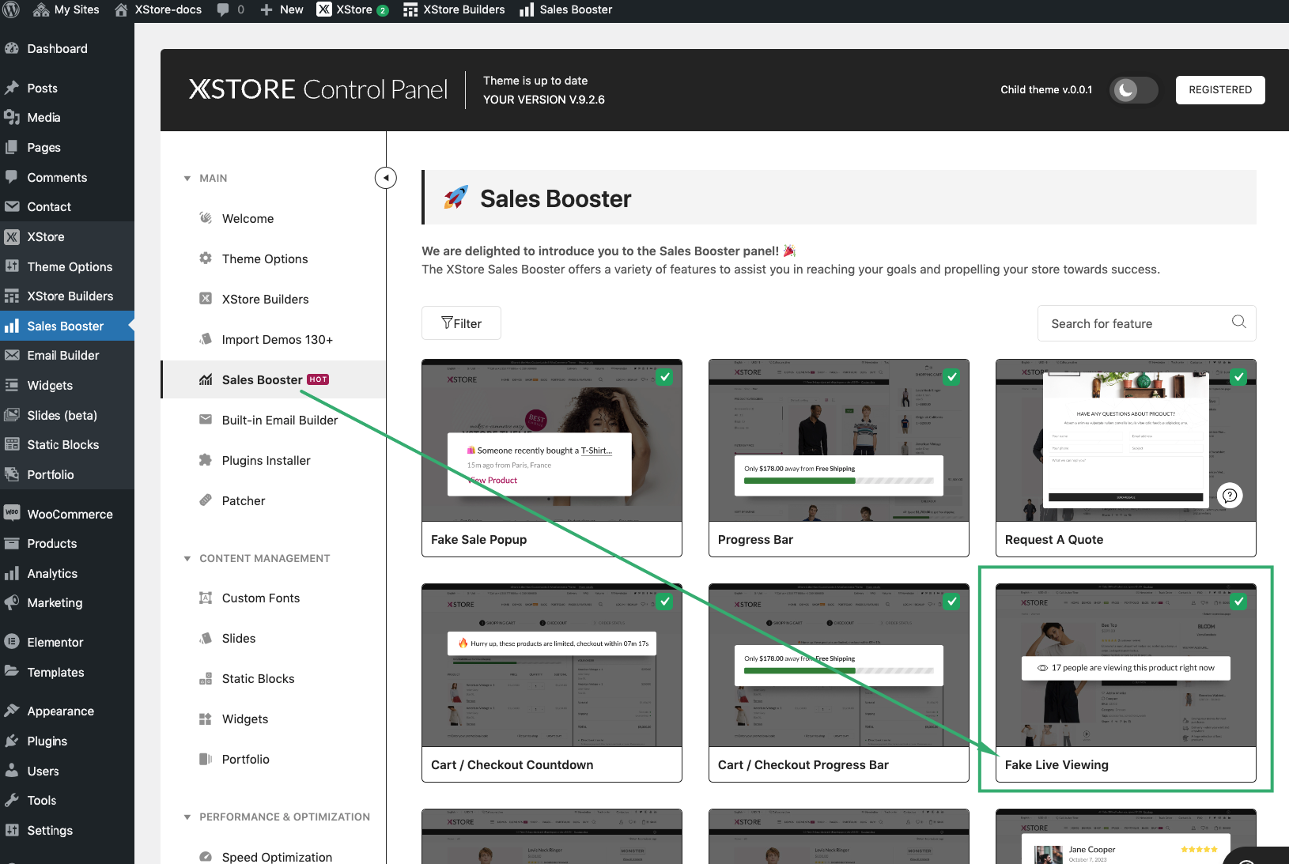Toggle the dark mode switch
This screenshot has width=1289, height=864.
1133,90
